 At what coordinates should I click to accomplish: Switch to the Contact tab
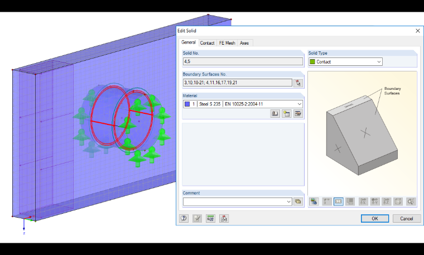[x=207, y=43]
